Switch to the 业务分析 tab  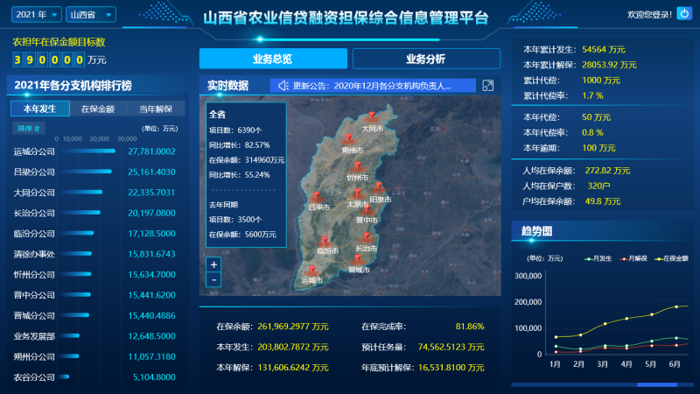425,59
